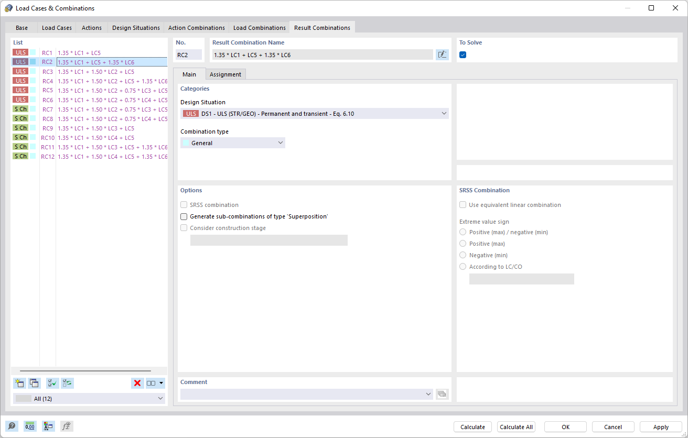
Task: Confirm with the OK button
Action: click(565, 427)
